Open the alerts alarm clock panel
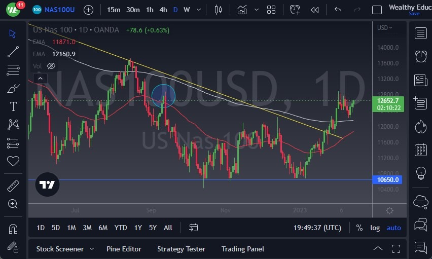432x259 pixels. pyautogui.click(x=420, y=56)
